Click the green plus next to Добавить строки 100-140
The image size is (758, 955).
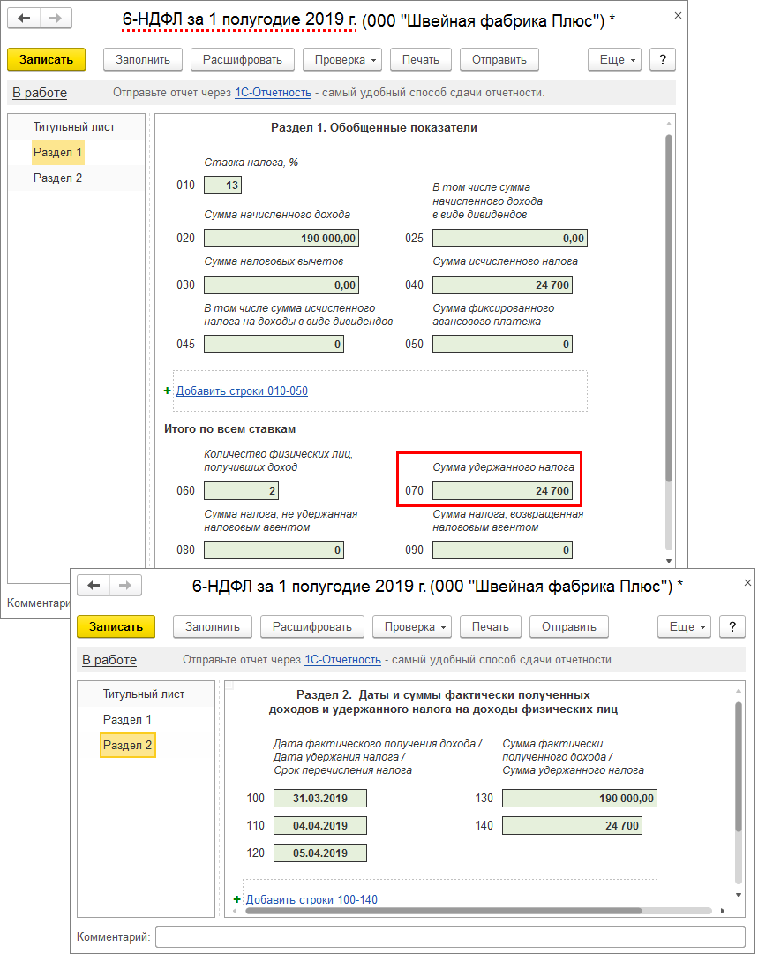pos(236,899)
